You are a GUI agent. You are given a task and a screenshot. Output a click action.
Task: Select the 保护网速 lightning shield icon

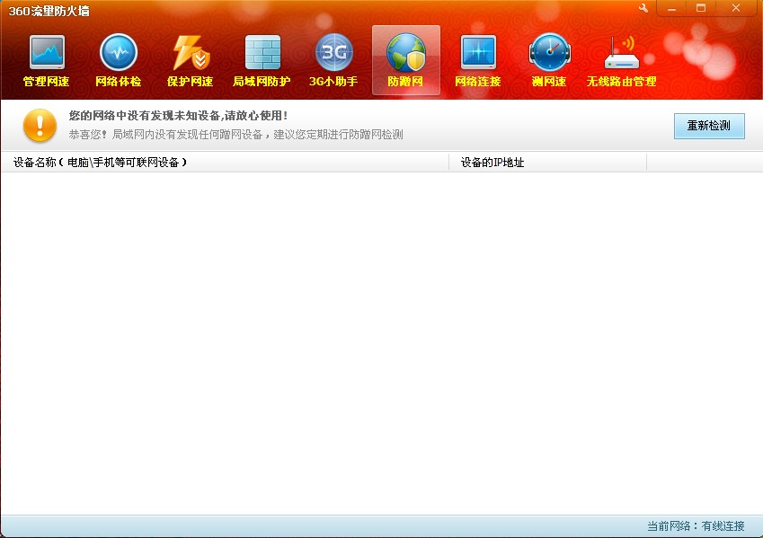191,61
